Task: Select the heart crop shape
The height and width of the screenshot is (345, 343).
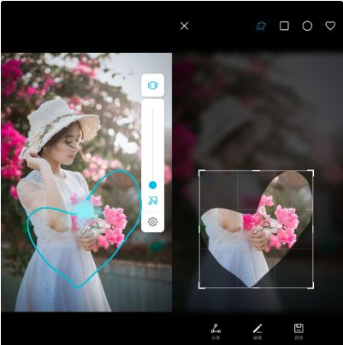Action: (x=330, y=26)
